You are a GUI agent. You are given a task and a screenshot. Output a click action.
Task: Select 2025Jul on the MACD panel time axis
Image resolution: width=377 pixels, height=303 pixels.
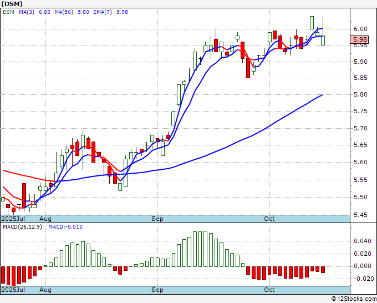[x=13, y=290]
